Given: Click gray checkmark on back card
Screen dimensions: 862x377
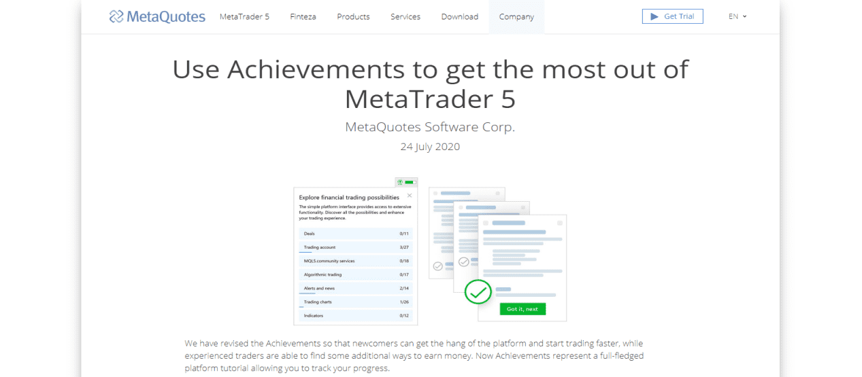Looking at the screenshot, I should (437, 266).
